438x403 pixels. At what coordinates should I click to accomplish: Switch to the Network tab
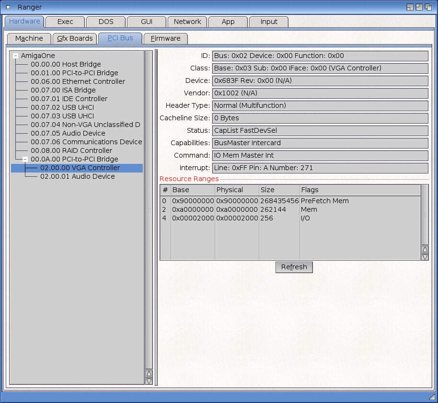point(187,22)
